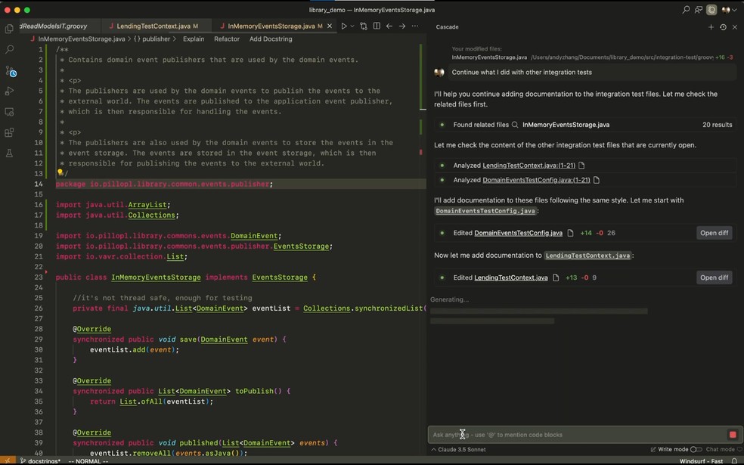Toggle between Write mode and Chat mode
This screenshot has width=744, height=465.
pyautogui.click(x=696, y=449)
